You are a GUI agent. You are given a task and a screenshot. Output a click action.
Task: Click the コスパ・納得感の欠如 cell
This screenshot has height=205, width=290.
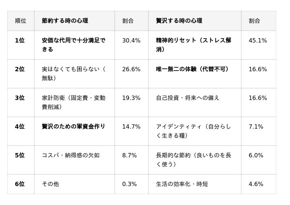click(x=71, y=156)
